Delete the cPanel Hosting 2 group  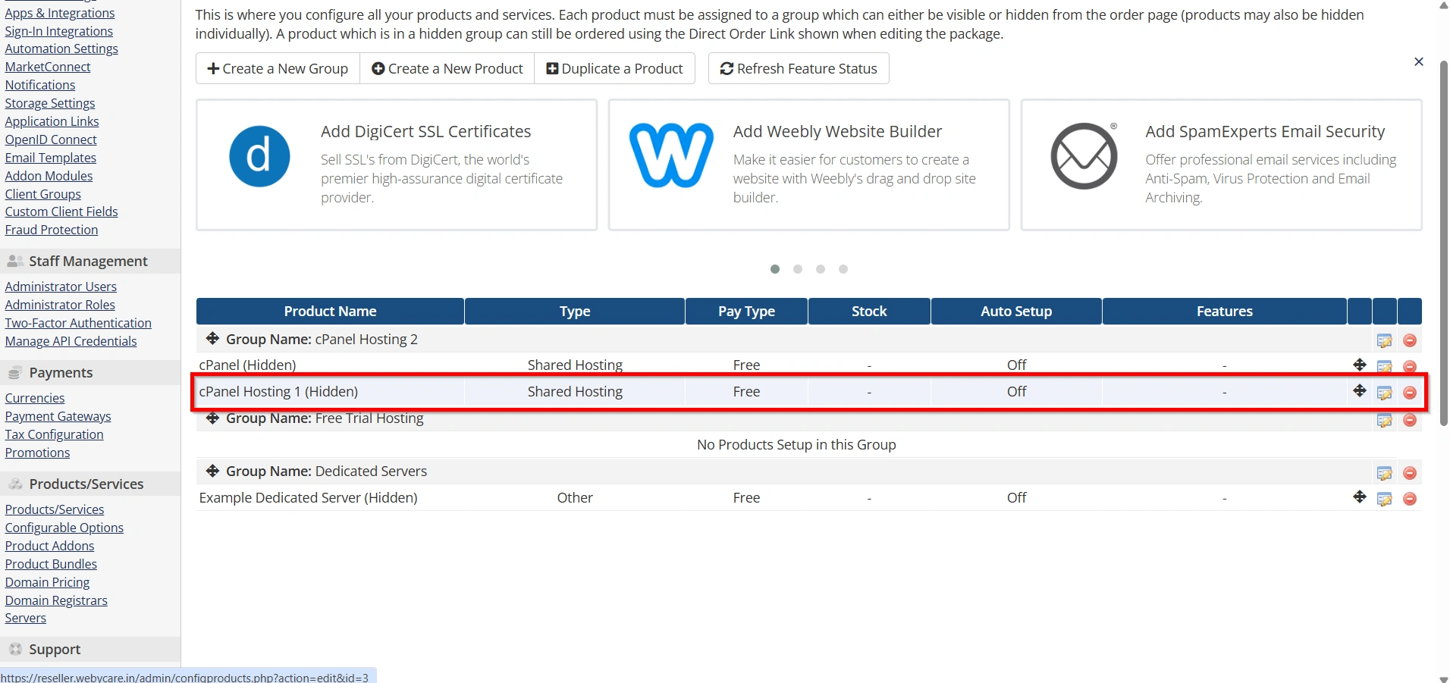pyautogui.click(x=1410, y=340)
